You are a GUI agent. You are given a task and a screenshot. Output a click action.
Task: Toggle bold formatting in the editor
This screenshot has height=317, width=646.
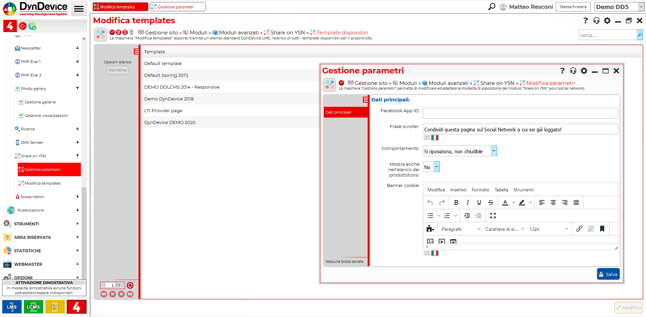click(x=456, y=202)
